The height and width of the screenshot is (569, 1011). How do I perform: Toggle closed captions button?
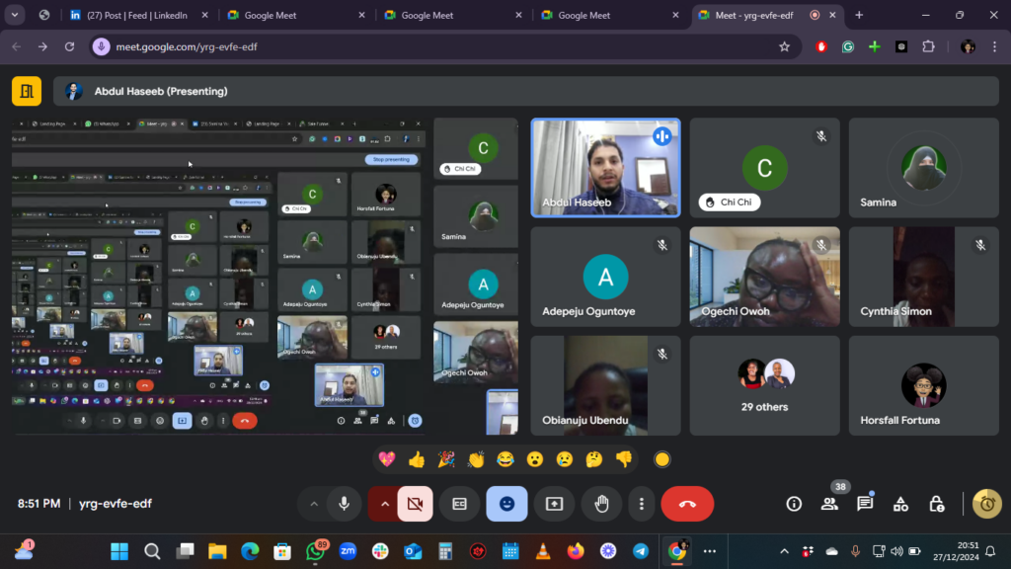click(x=459, y=504)
